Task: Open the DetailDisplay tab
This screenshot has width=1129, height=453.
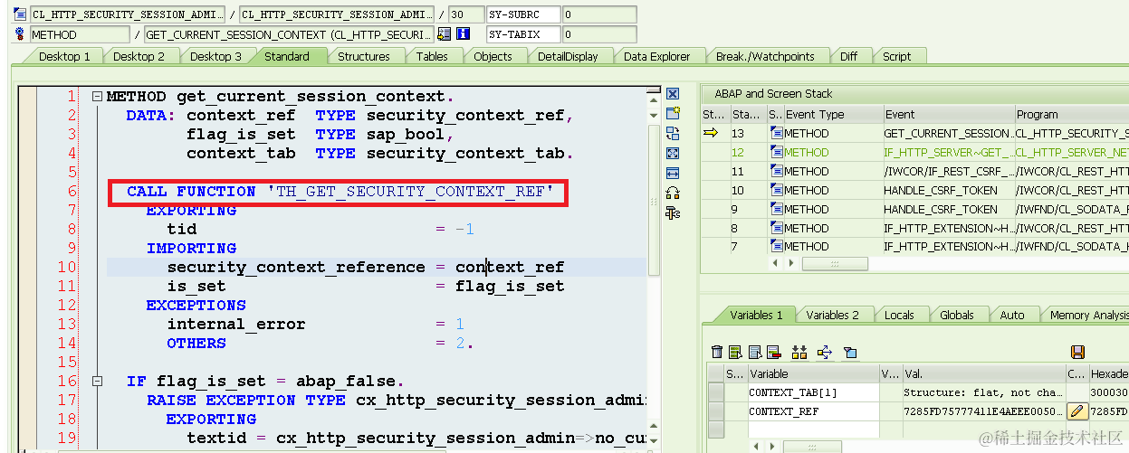Action: (568, 56)
